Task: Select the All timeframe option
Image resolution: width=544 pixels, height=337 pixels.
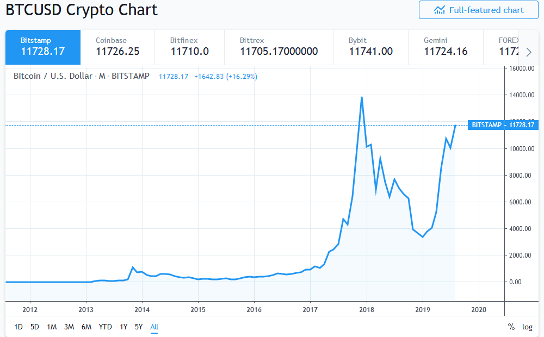Action: [x=154, y=327]
